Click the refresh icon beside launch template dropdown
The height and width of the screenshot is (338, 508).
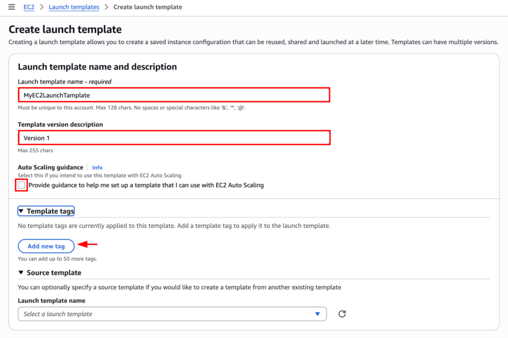click(x=342, y=314)
